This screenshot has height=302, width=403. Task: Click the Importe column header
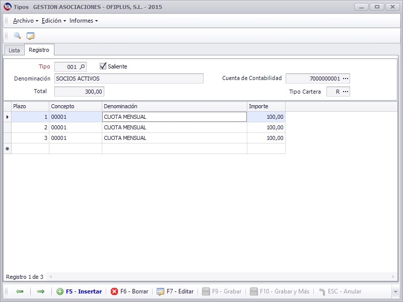click(x=266, y=106)
